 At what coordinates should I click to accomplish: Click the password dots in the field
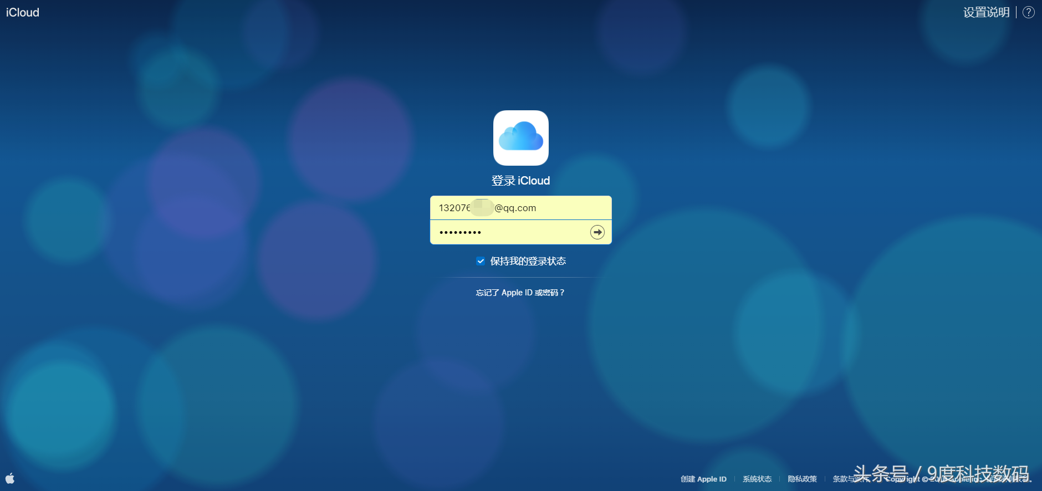(x=460, y=232)
